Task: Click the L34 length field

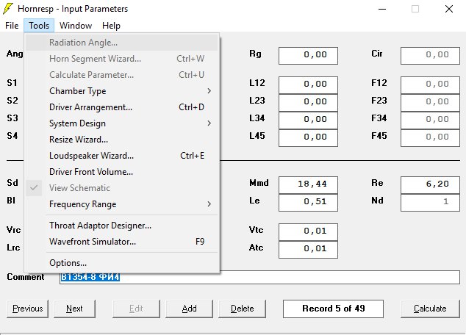Action: coord(308,120)
